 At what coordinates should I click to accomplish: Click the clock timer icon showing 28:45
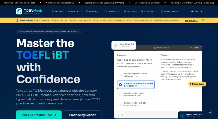(192, 48)
